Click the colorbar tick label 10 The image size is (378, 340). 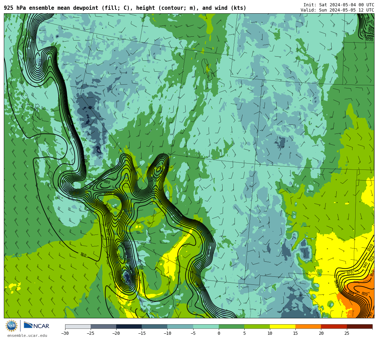point(270,333)
